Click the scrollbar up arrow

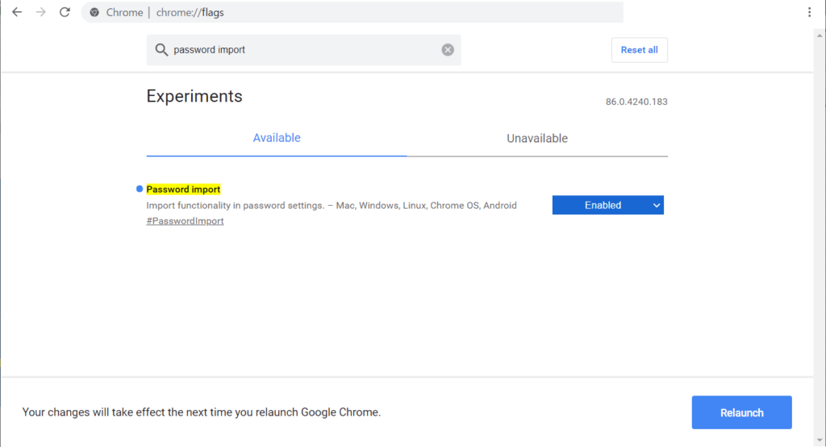click(x=820, y=36)
